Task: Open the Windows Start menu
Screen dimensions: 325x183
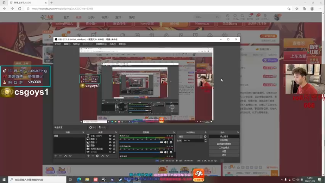Action: [4, 179]
